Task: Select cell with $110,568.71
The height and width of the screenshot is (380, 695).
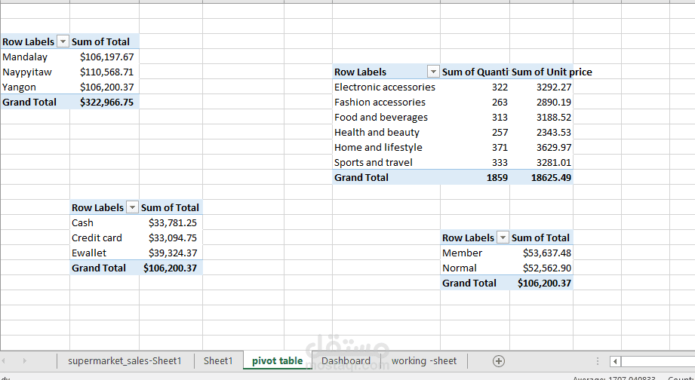Action: click(105, 72)
